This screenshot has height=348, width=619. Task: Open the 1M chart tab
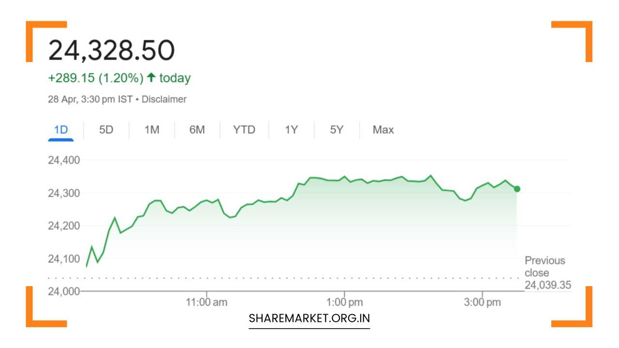click(x=152, y=130)
